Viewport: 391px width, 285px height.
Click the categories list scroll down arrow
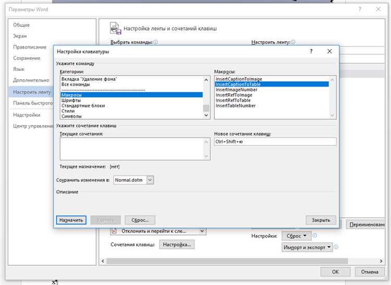click(206, 115)
